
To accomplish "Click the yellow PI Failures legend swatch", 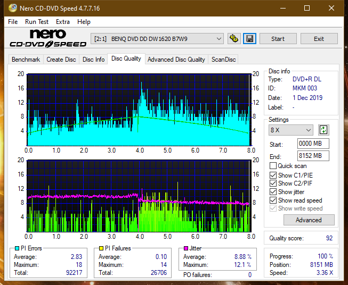I will (x=101, y=248).
